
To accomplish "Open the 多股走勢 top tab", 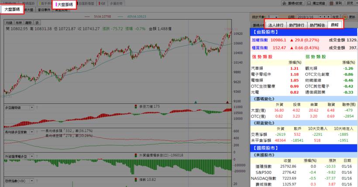I will point(116,3).
